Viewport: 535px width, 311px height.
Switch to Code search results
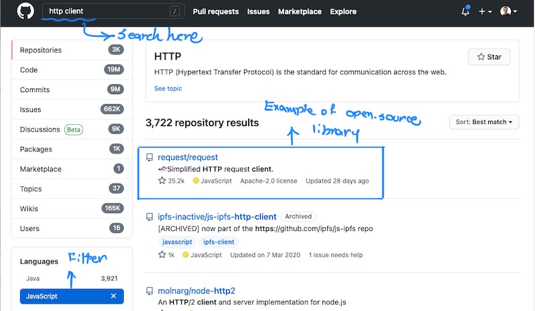pyautogui.click(x=72, y=70)
